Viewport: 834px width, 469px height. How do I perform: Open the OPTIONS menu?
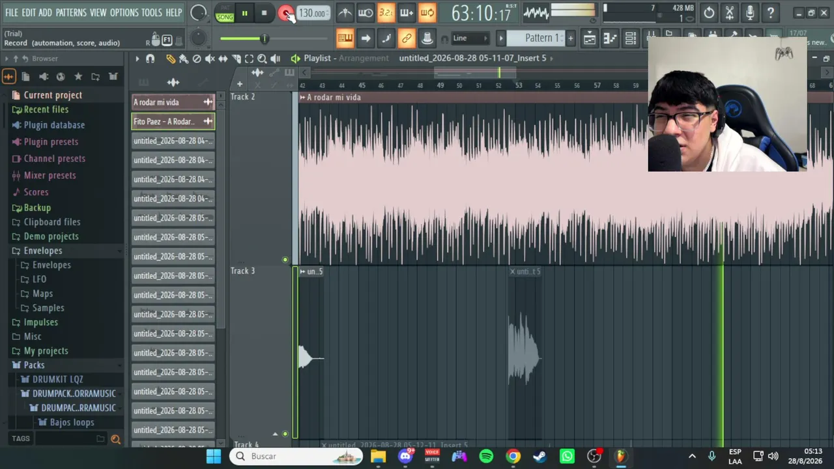pos(124,12)
